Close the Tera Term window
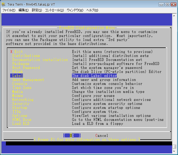This screenshot has height=155, width=178. (173, 5)
